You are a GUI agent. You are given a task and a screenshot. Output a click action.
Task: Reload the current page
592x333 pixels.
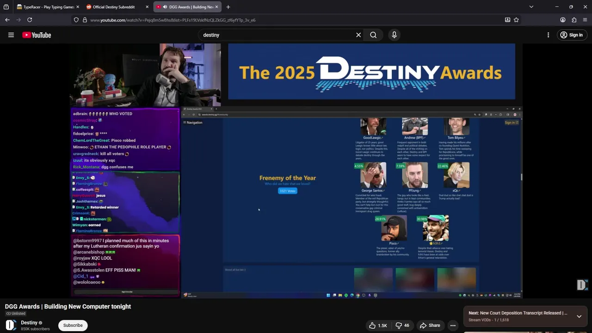point(30,20)
